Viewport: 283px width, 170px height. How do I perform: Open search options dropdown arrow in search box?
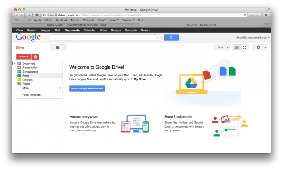(158, 38)
